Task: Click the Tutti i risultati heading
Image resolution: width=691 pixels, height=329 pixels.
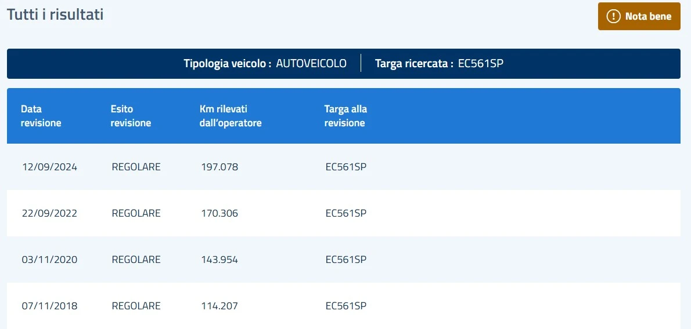Action: 55,14
